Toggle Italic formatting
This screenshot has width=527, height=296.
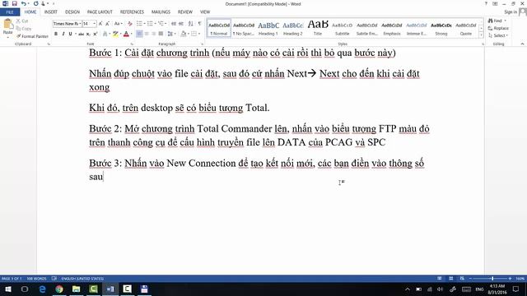tap(63, 34)
